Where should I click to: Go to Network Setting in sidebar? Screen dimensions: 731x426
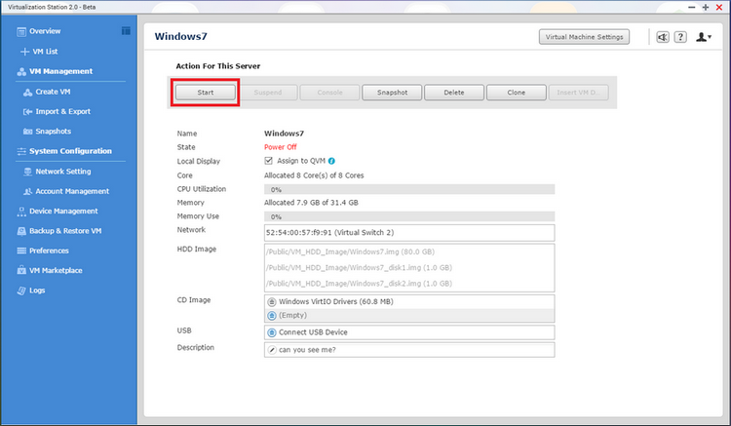tap(63, 171)
